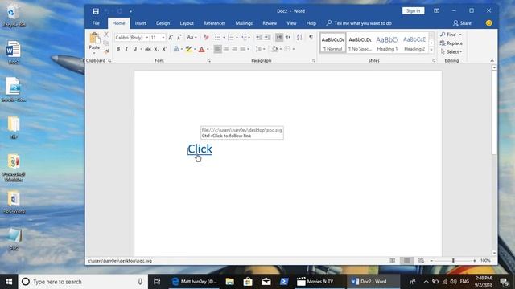Open Font dialog launcher
Screen dimensions: 515x289
pos(209,61)
